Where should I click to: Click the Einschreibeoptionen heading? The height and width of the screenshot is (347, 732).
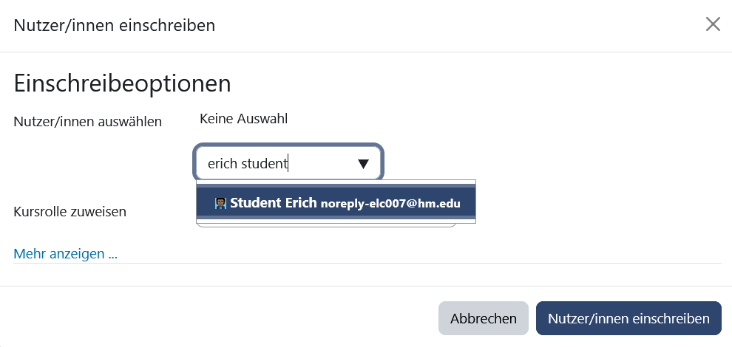click(x=122, y=83)
